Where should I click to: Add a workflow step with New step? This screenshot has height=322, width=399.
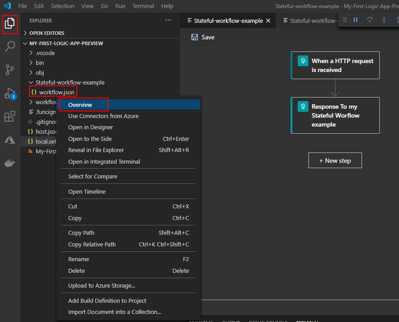click(335, 161)
